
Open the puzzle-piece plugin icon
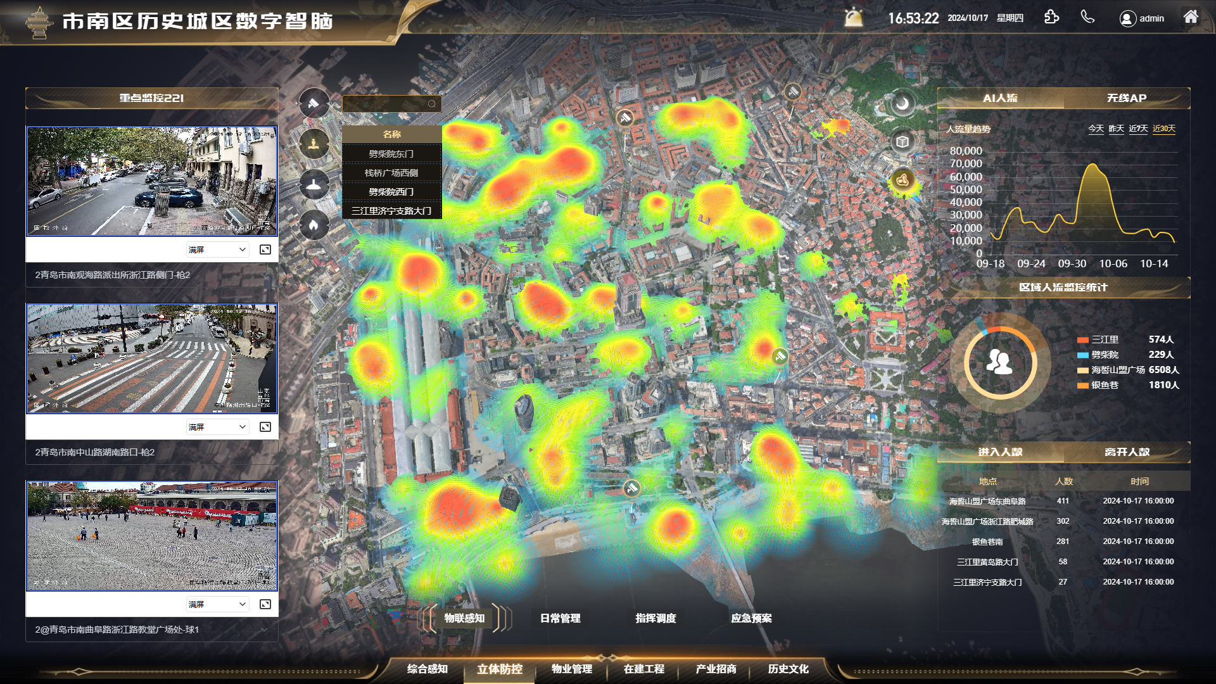[1051, 17]
